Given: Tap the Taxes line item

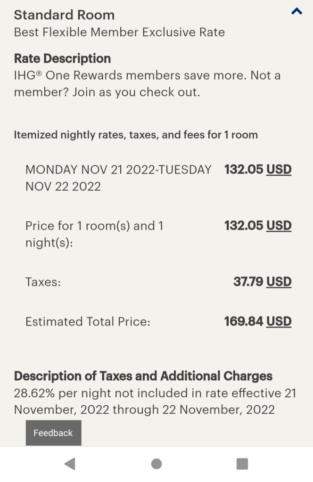Looking at the screenshot, I should (x=43, y=281).
